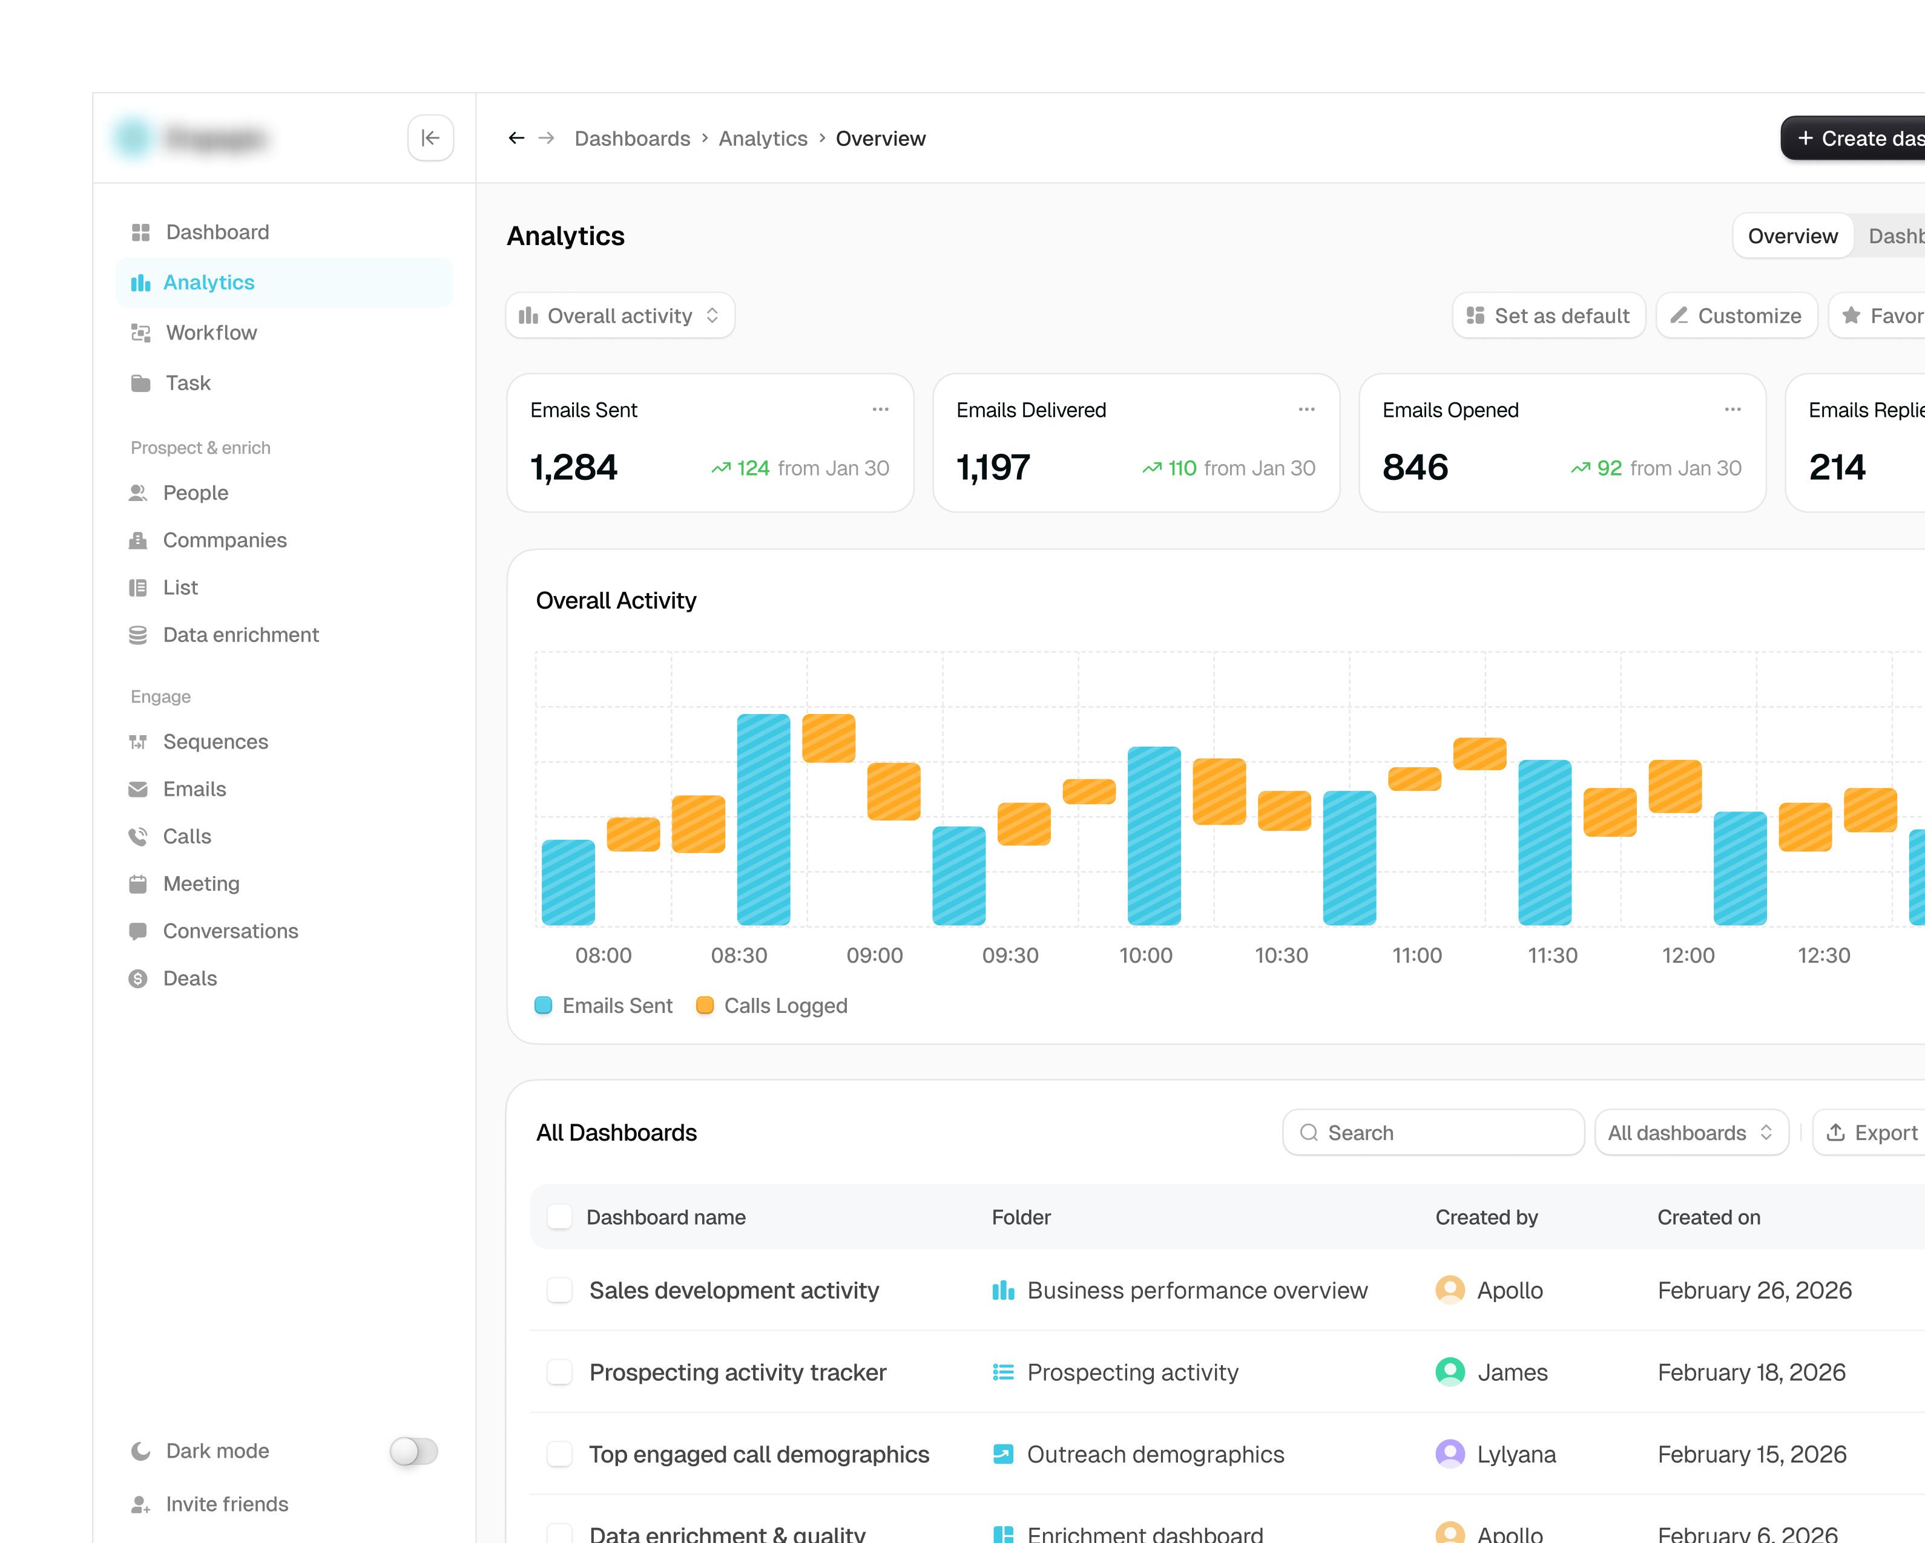Click the Set as default button

tap(1548, 316)
